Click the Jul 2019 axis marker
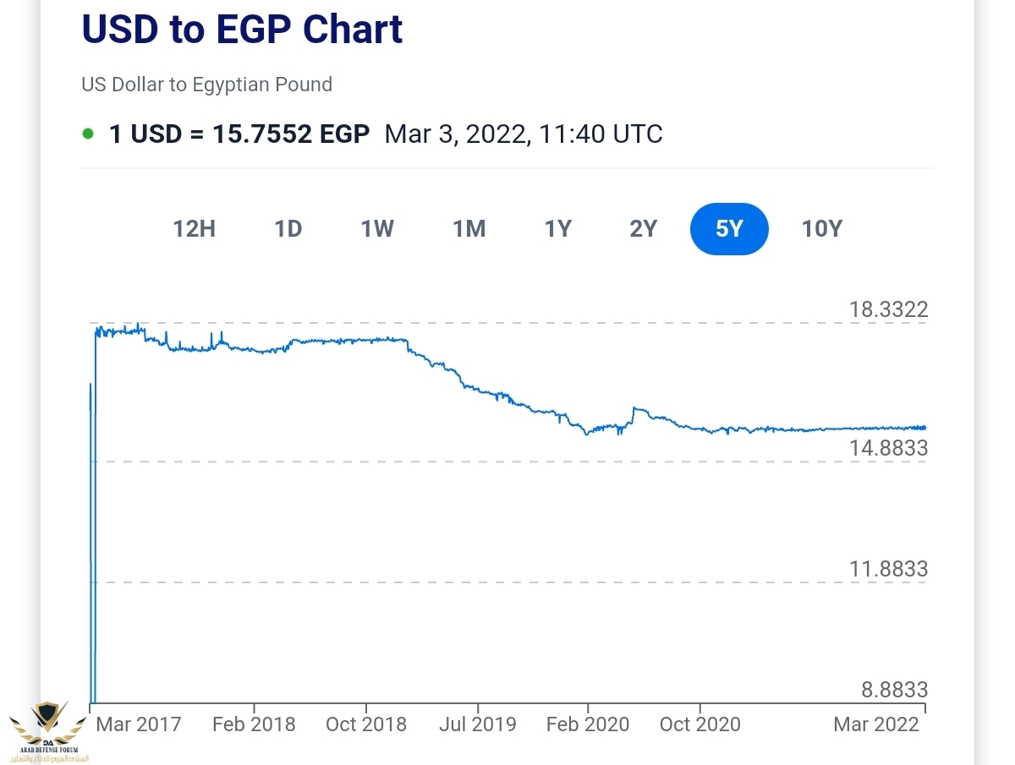 click(478, 724)
